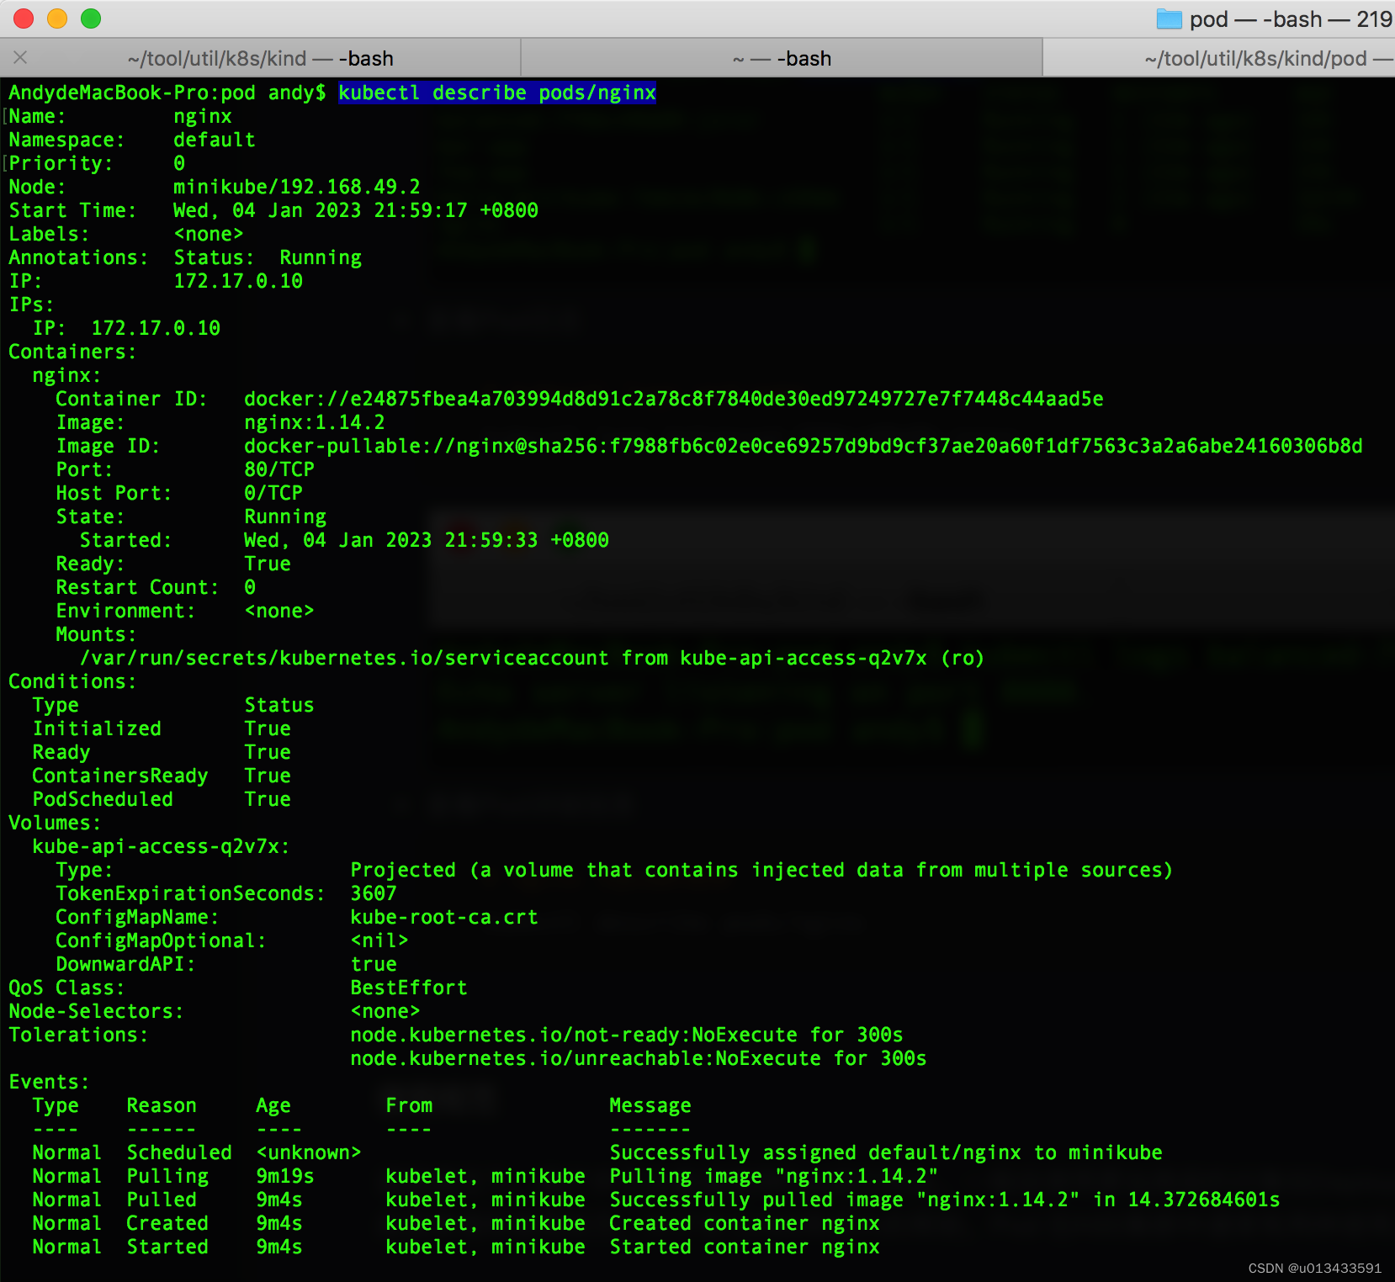1395x1282 pixels.
Task: Click the Successfully assigned default/nginx message
Action: [x=886, y=1152]
